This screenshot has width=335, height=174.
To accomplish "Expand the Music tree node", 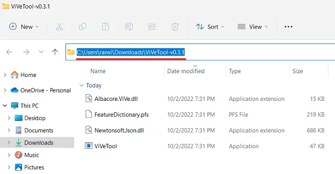I will point(9,155).
